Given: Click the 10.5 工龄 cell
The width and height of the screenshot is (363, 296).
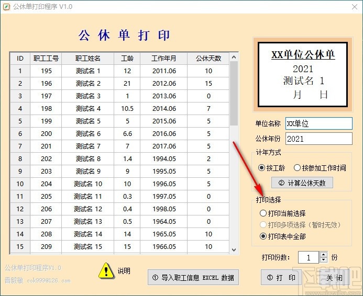Looking at the screenshot, I should [x=127, y=108].
